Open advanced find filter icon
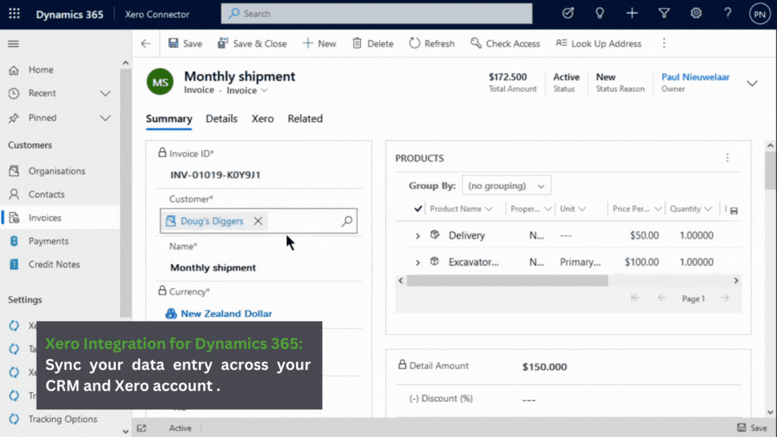The height and width of the screenshot is (437, 777). tap(664, 13)
